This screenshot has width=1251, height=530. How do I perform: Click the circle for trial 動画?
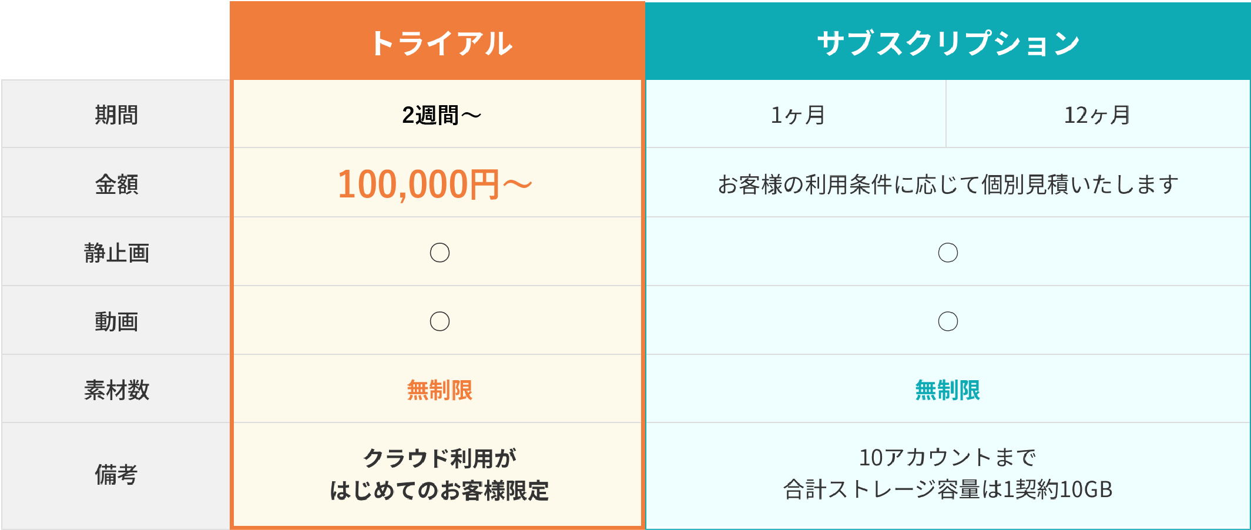click(440, 321)
